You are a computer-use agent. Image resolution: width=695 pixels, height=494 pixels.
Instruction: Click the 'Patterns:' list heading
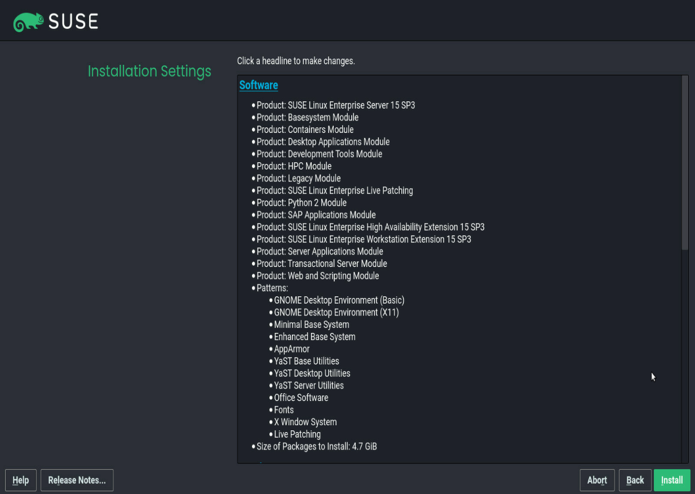pyautogui.click(x=272, y=288)
